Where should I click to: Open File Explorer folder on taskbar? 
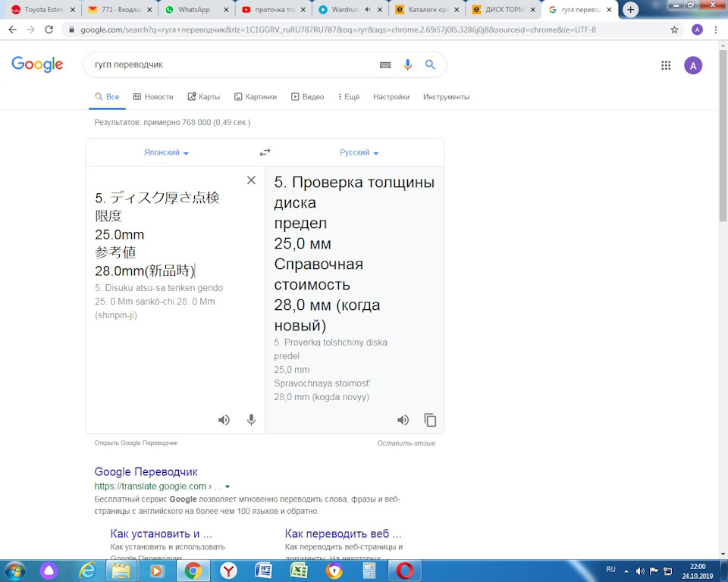pyautogui.click(x=121, y=571)
